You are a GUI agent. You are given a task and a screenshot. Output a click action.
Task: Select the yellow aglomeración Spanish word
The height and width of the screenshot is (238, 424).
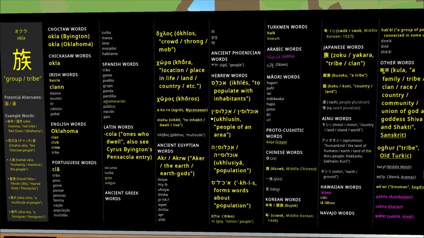point(114,101)
